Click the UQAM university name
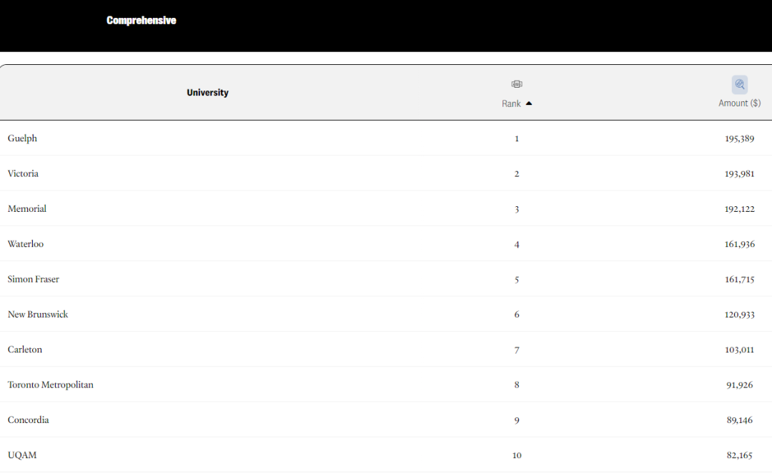The height and width of the screenshot is (473, 772). [22, 455]
